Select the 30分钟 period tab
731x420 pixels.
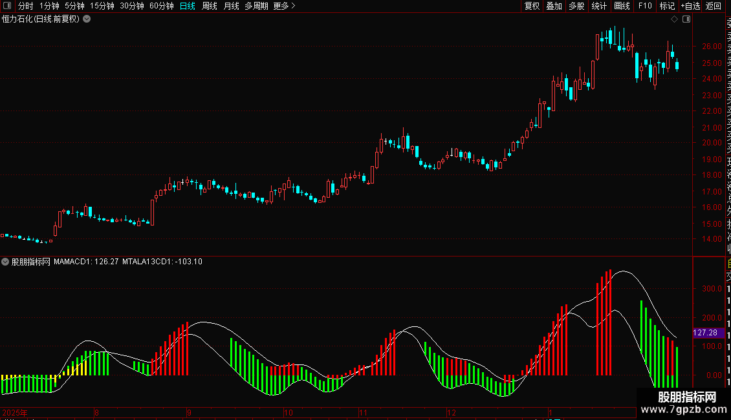[x=132, y=6]
